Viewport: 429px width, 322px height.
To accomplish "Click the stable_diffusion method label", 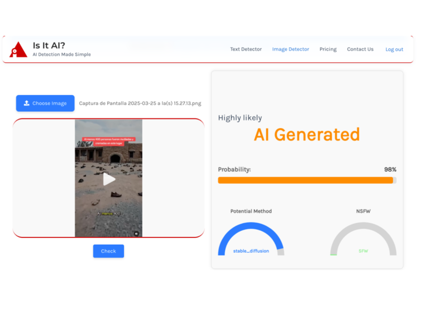I will click(x=251, y=251).
